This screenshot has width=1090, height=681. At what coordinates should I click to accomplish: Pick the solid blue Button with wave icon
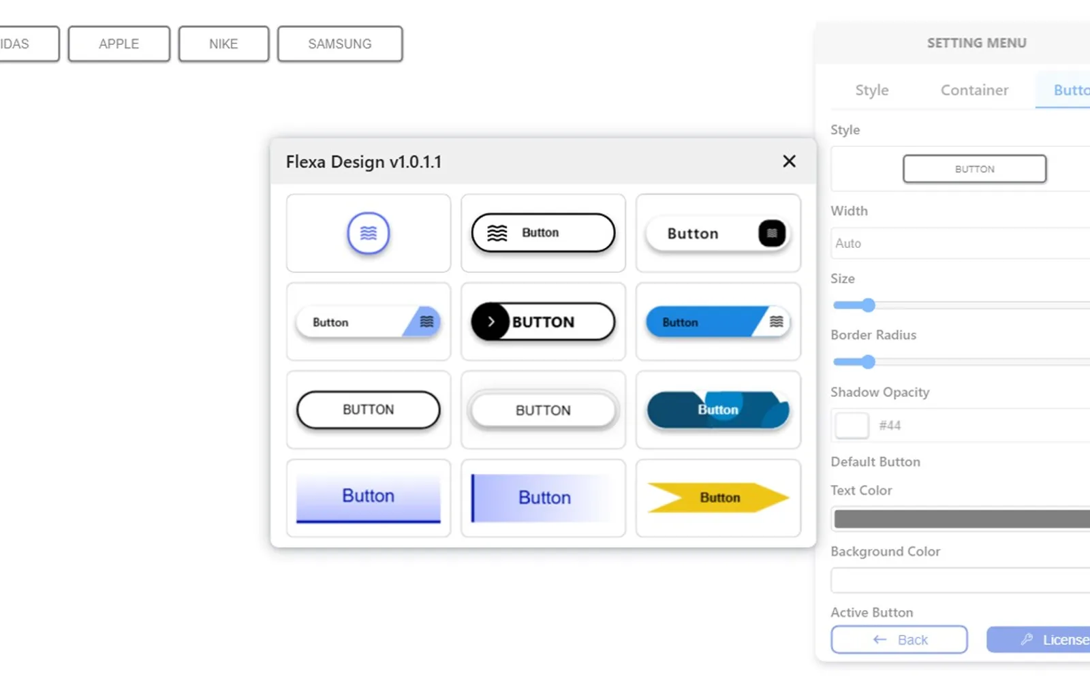(718, 321)
